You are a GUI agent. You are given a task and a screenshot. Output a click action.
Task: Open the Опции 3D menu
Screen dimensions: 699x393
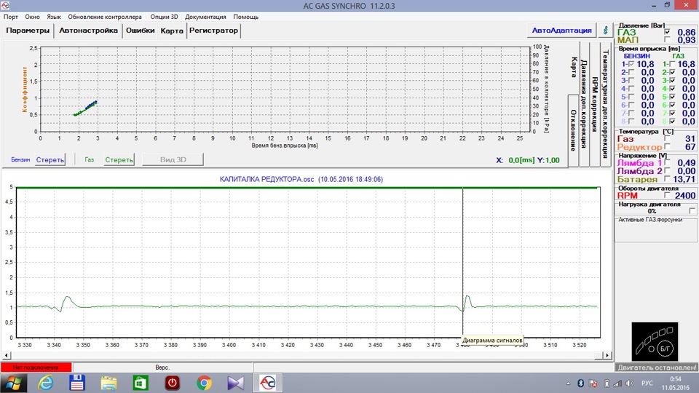click(164, 17)
